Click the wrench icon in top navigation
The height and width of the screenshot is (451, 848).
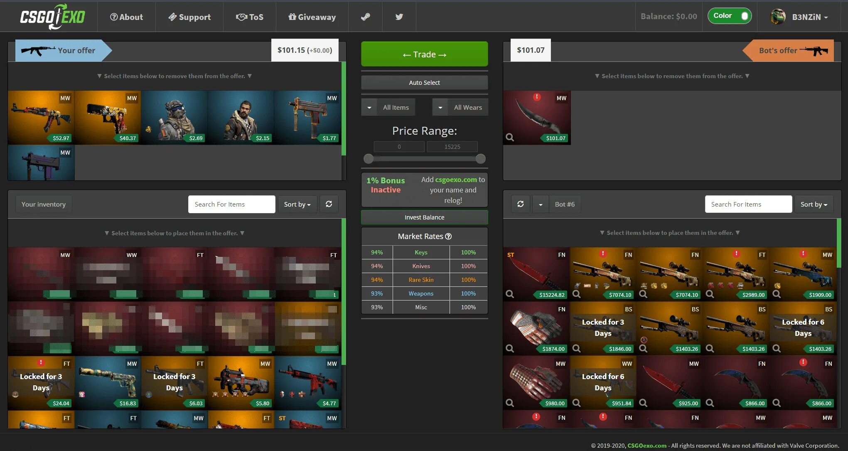pos(365,17)
